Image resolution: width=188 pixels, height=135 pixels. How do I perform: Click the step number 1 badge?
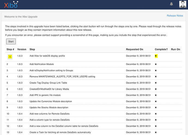coord(10,57)
